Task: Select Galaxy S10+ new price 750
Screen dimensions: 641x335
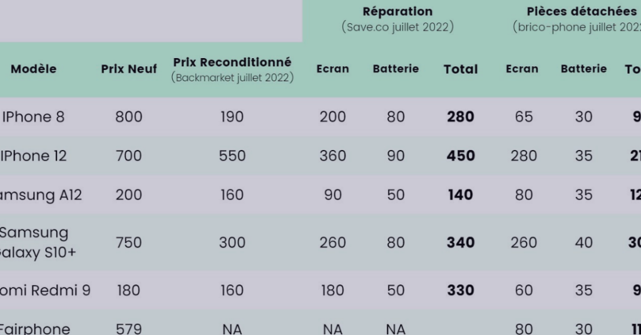Action: (129, 242)
